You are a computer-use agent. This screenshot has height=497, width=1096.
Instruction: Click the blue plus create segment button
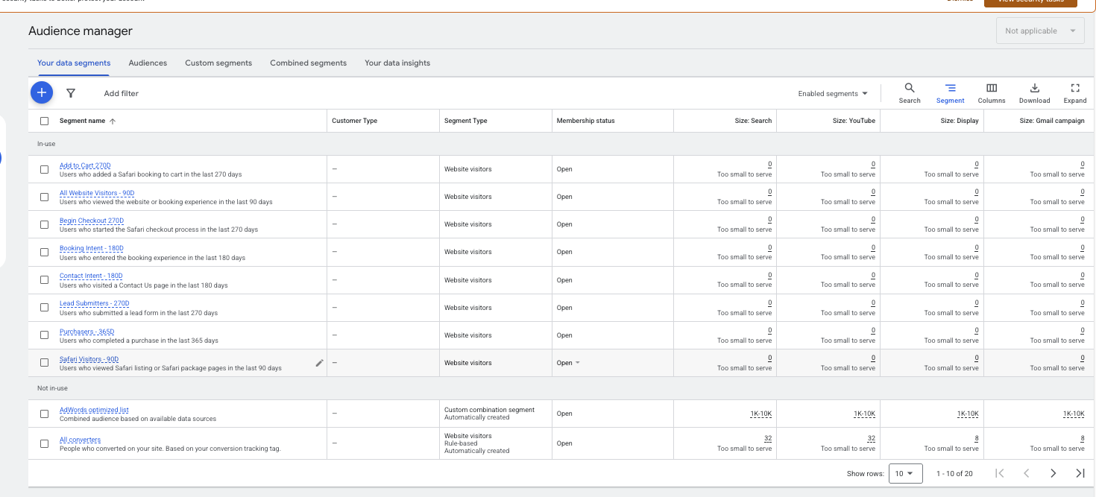tap(42, 92)
